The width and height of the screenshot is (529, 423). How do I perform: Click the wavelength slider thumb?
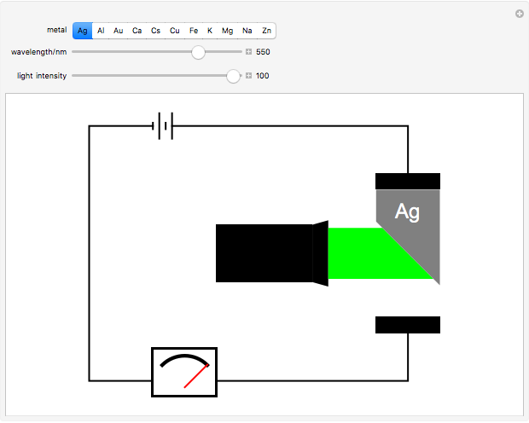pyautogui.click(x=198, y=52)
